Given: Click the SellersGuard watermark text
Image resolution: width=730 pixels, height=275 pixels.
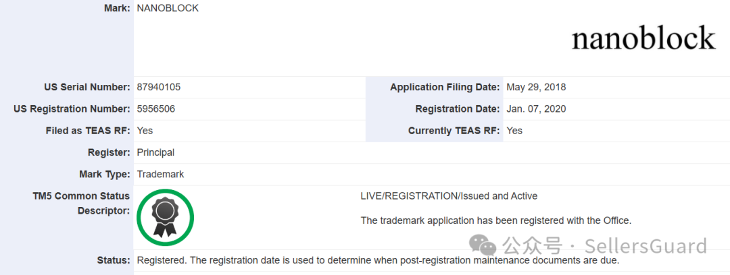Looking at the screenshot, I should point(645,245).
